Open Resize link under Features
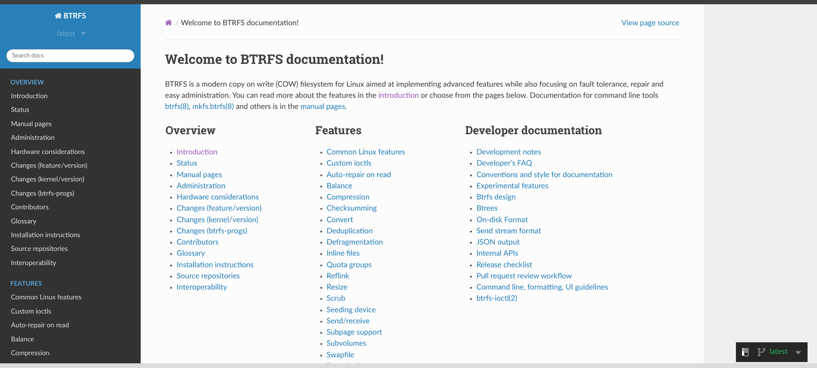Viewport: 817px width, 368px height. pos(337,287)
